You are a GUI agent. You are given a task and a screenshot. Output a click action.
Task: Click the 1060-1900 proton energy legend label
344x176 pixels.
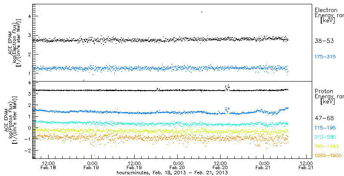pos(328,156)
